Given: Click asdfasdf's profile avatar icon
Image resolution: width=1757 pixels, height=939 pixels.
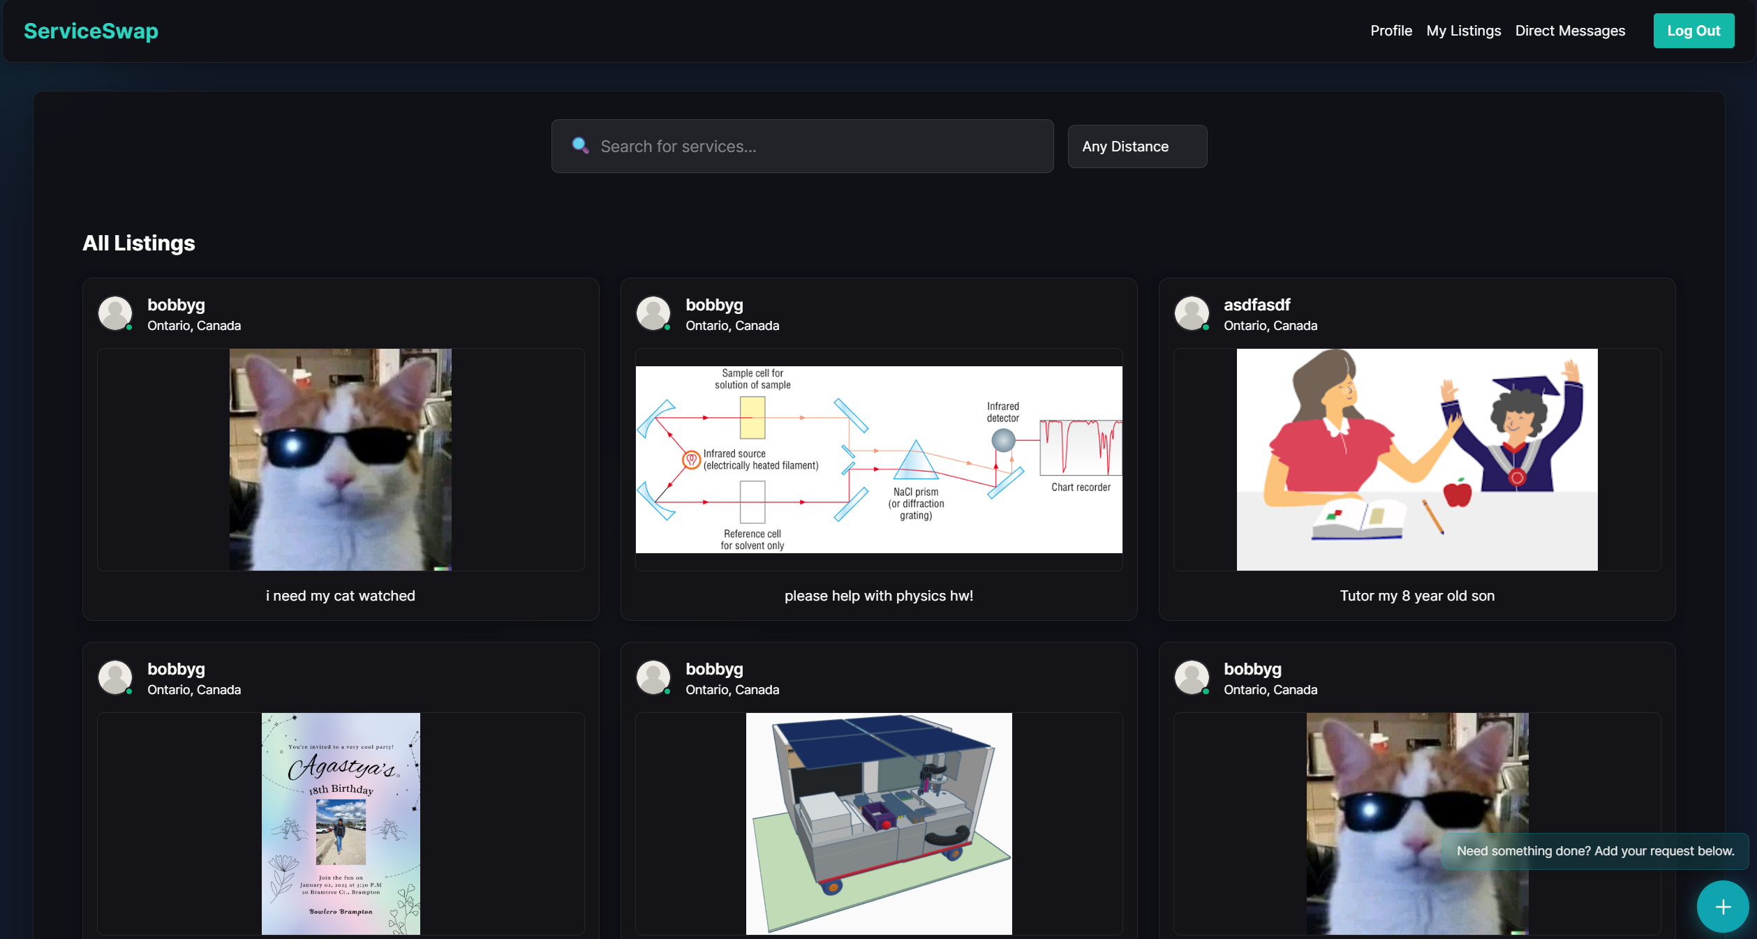Looking at the screenshot, I should (x=1192, y=313).
